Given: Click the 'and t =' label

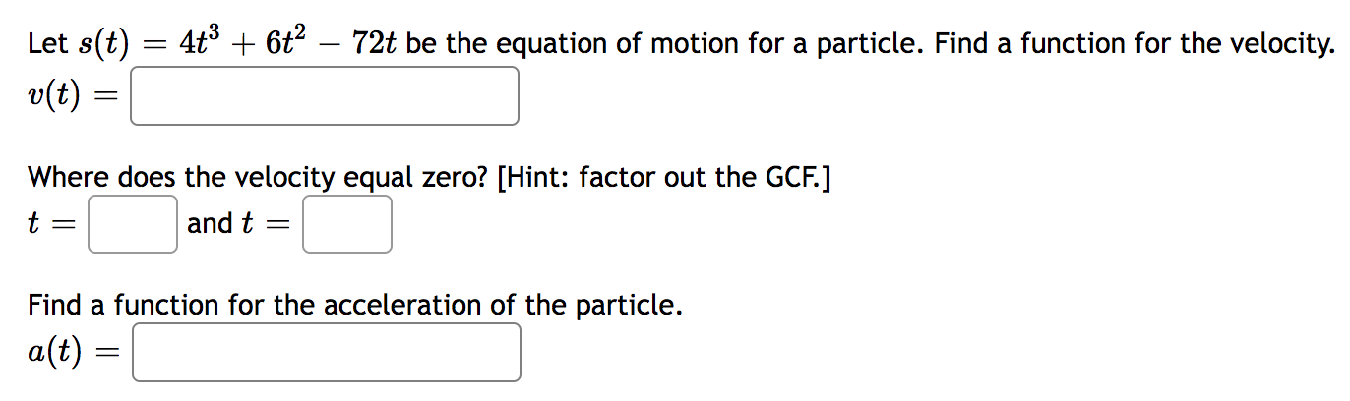Looking at the screenshot, I should pos(239,224).
